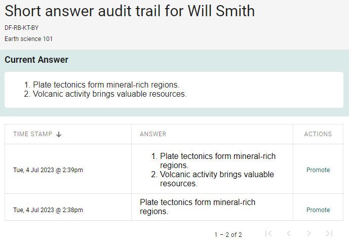
Task: Click the sort arrow beside TIME STAMP
Action: (59, 134)
